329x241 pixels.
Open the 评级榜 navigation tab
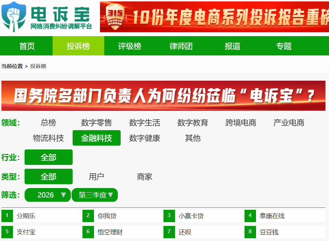point(130,46)
